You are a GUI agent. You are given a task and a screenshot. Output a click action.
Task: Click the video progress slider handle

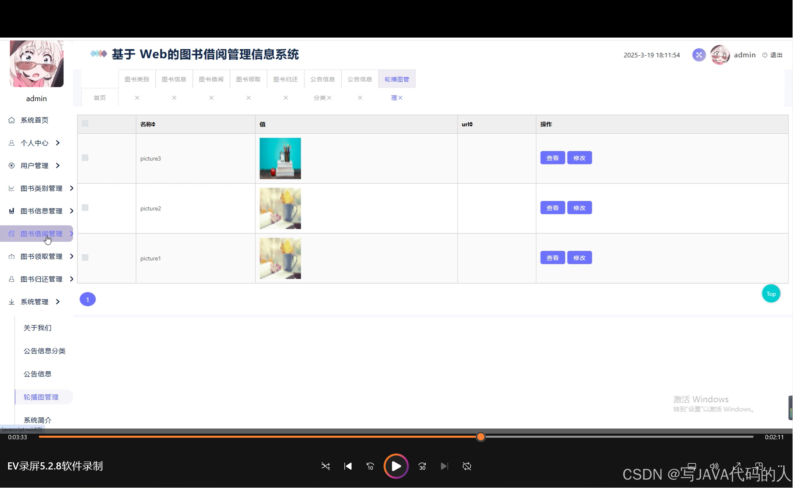click(481, 437)
